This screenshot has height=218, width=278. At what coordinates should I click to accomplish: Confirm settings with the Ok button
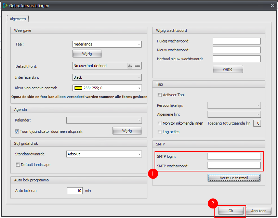click(x=231, y=211)
